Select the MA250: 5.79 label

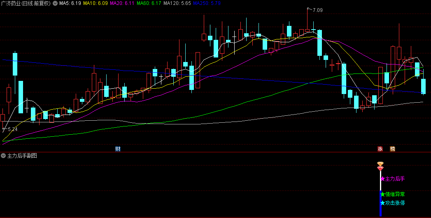[x=207, y=3]
